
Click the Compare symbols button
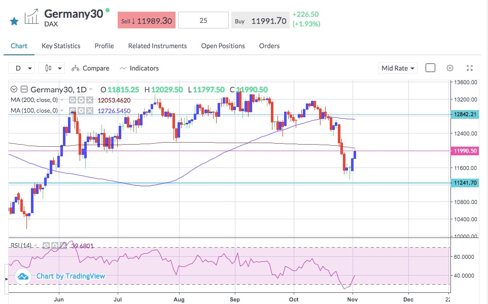pos(91,68)
